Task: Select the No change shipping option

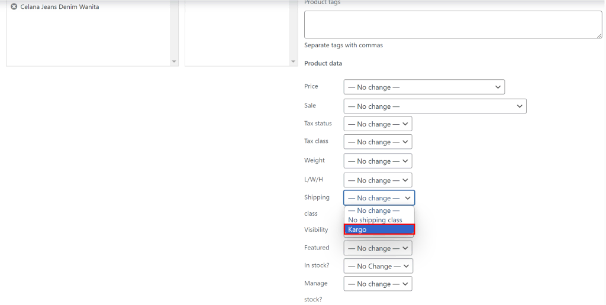Action: pyautogui.click(x=373, y=210)
